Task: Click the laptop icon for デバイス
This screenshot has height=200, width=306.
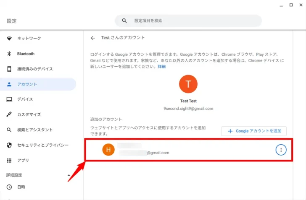Action: [9, 99]
